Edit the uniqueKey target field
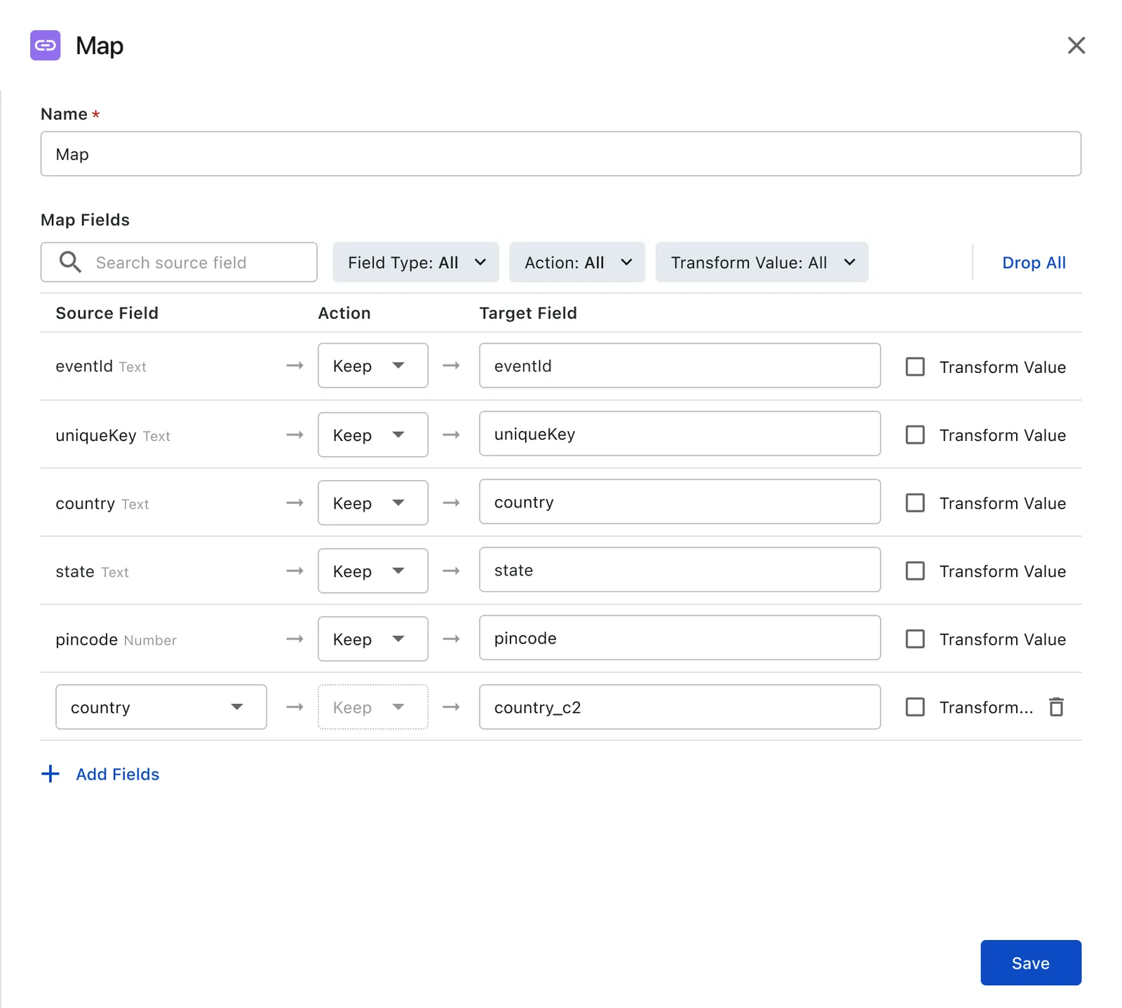1122x1008 pixels. pos(680,434)
